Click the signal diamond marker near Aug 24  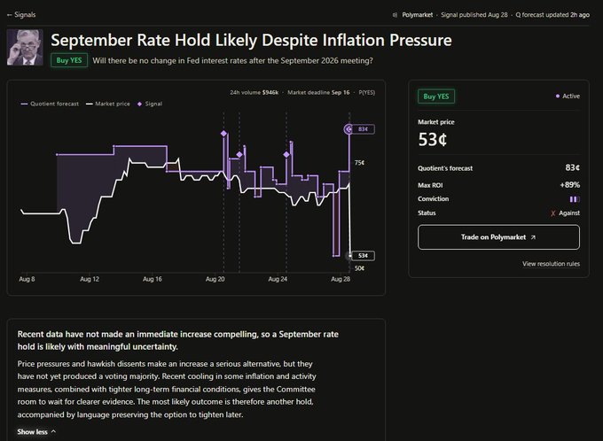pos(286,154)
